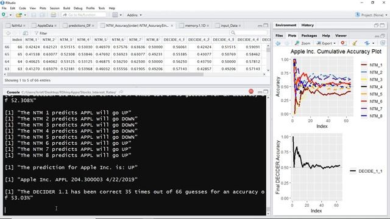The width and height of the screenshot is (390, 219).
Task: Close the NTM_Accuracy tab
Action: coord(172,26)
